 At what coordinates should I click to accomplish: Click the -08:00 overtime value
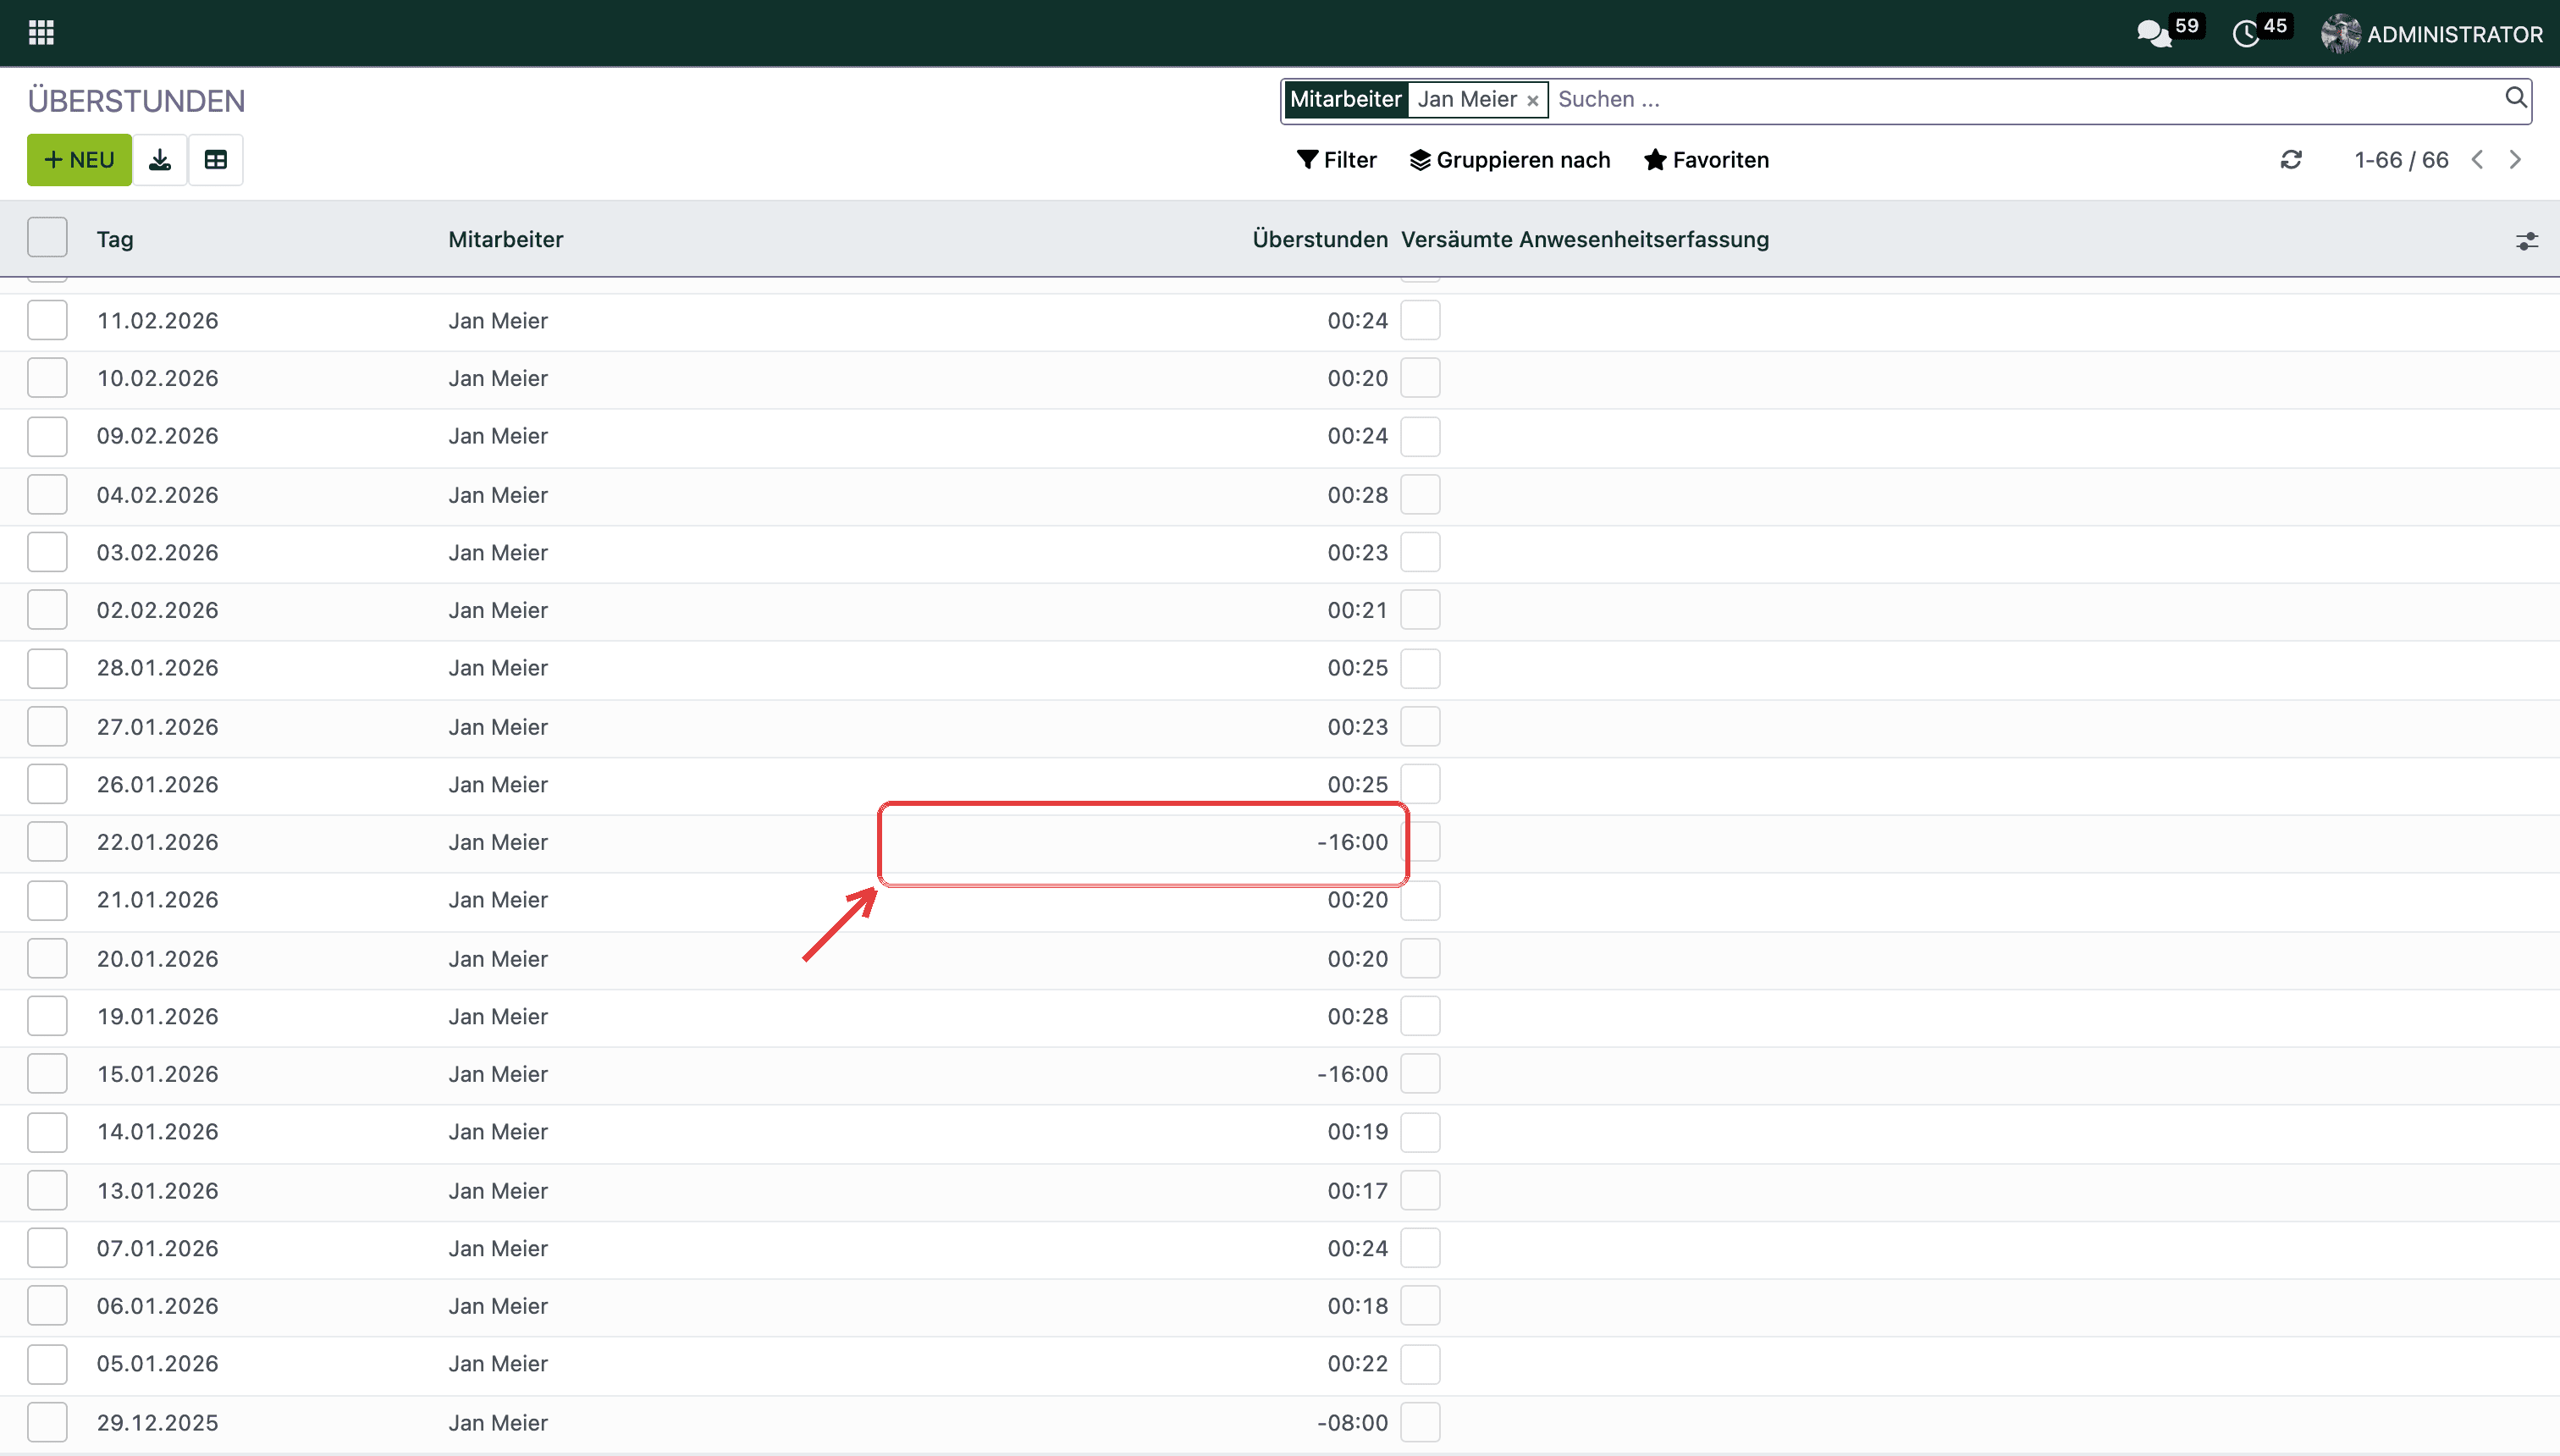click(1352, 1422)
